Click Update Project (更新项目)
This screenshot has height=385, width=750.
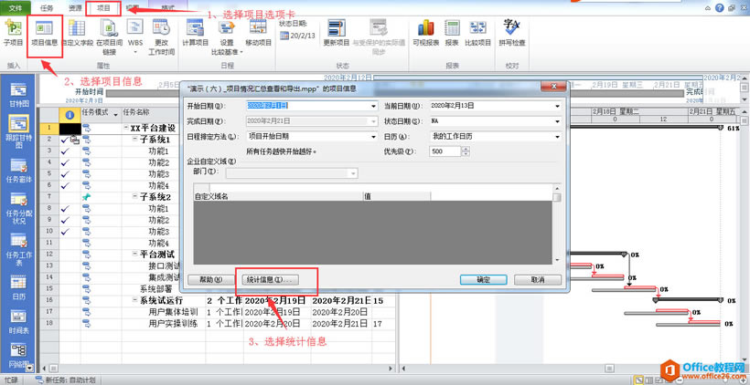(337, 33)
